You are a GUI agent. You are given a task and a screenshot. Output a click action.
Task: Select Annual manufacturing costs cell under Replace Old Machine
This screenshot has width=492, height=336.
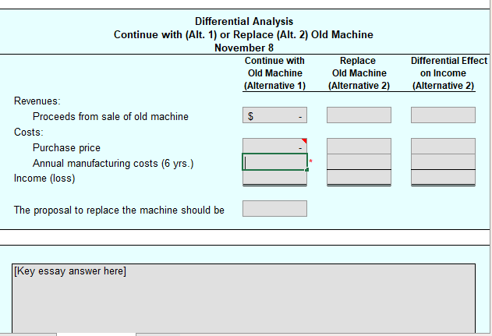[x=359, y=161]
